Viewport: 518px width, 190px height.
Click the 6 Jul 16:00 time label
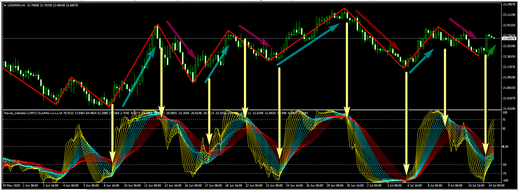coord(415,186)
